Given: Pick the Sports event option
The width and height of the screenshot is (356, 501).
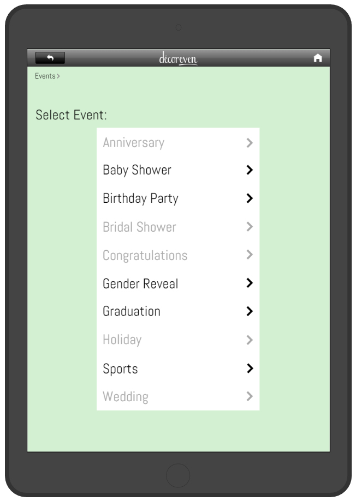Looking at the screenshot, I should 178,369.
